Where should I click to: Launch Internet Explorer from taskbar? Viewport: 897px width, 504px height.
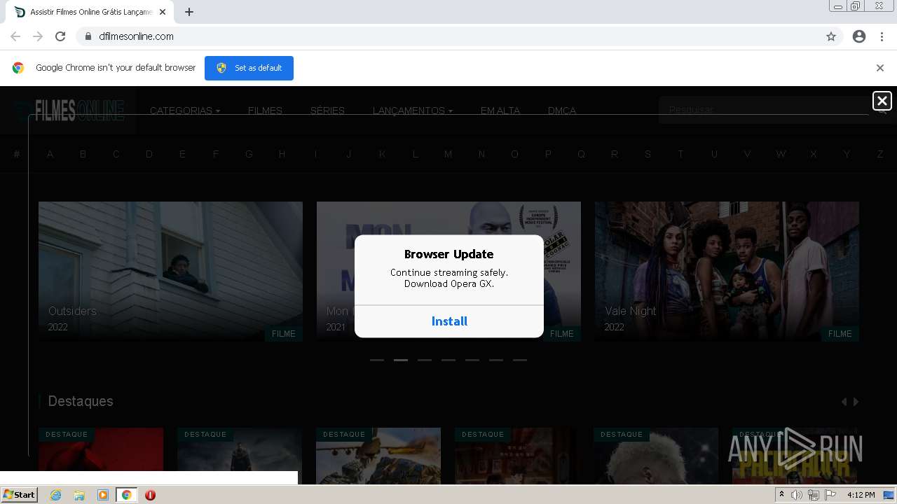[56, 495]
